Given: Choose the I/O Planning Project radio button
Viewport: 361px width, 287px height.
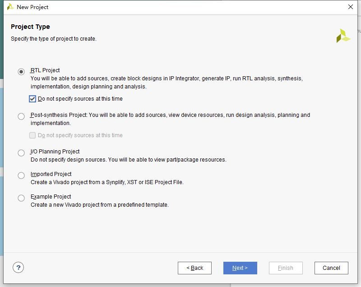Looking at the screenshot, I should coord(21,153).
